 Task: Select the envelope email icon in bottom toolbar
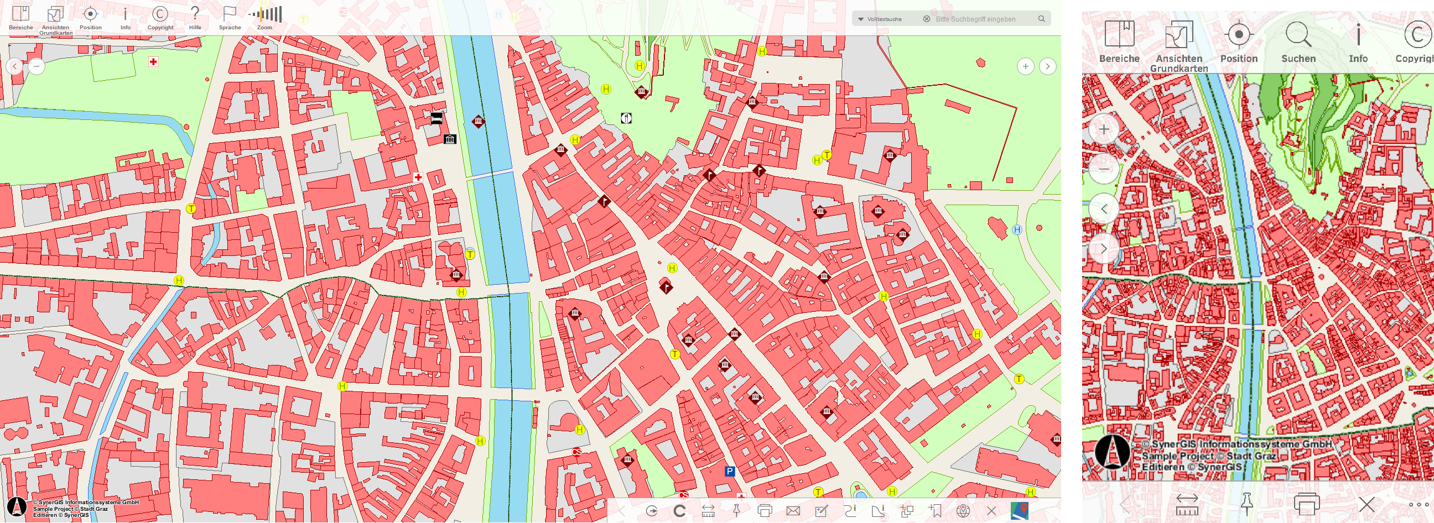793,511
